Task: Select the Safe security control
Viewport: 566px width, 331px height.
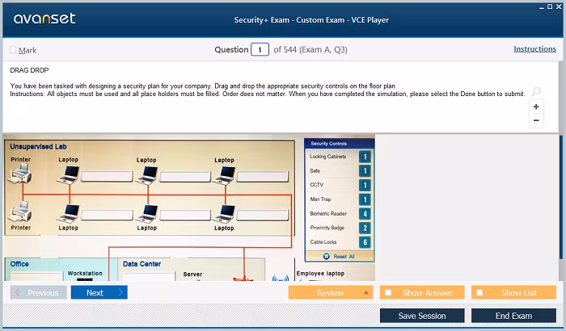Action: point(315,171)
